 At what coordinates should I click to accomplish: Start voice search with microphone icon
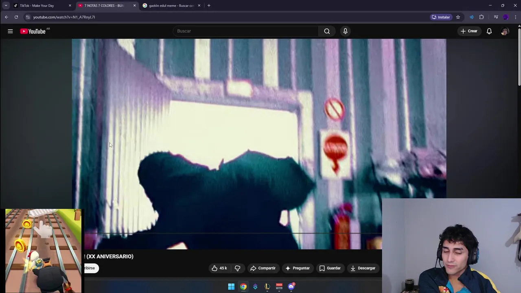[345, 31]
